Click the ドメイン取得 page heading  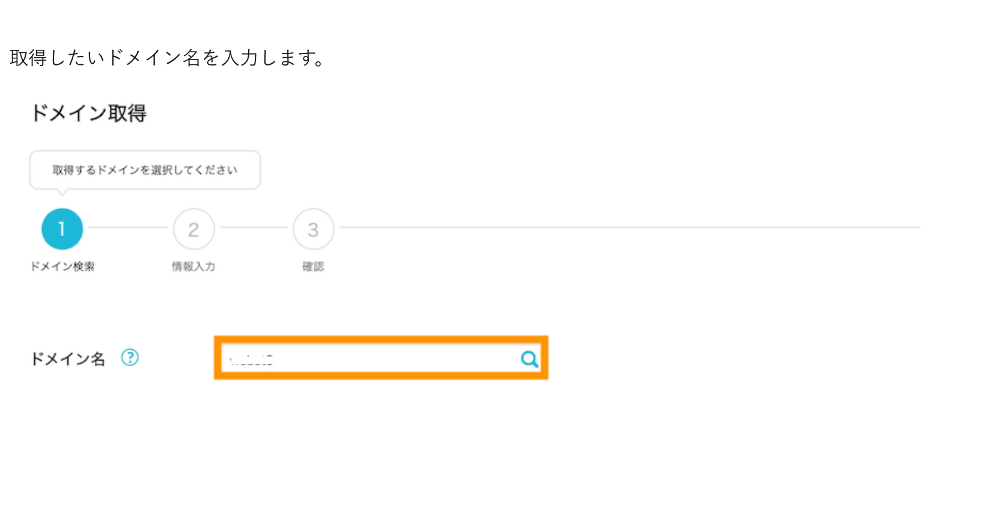(x=88, y=113)
